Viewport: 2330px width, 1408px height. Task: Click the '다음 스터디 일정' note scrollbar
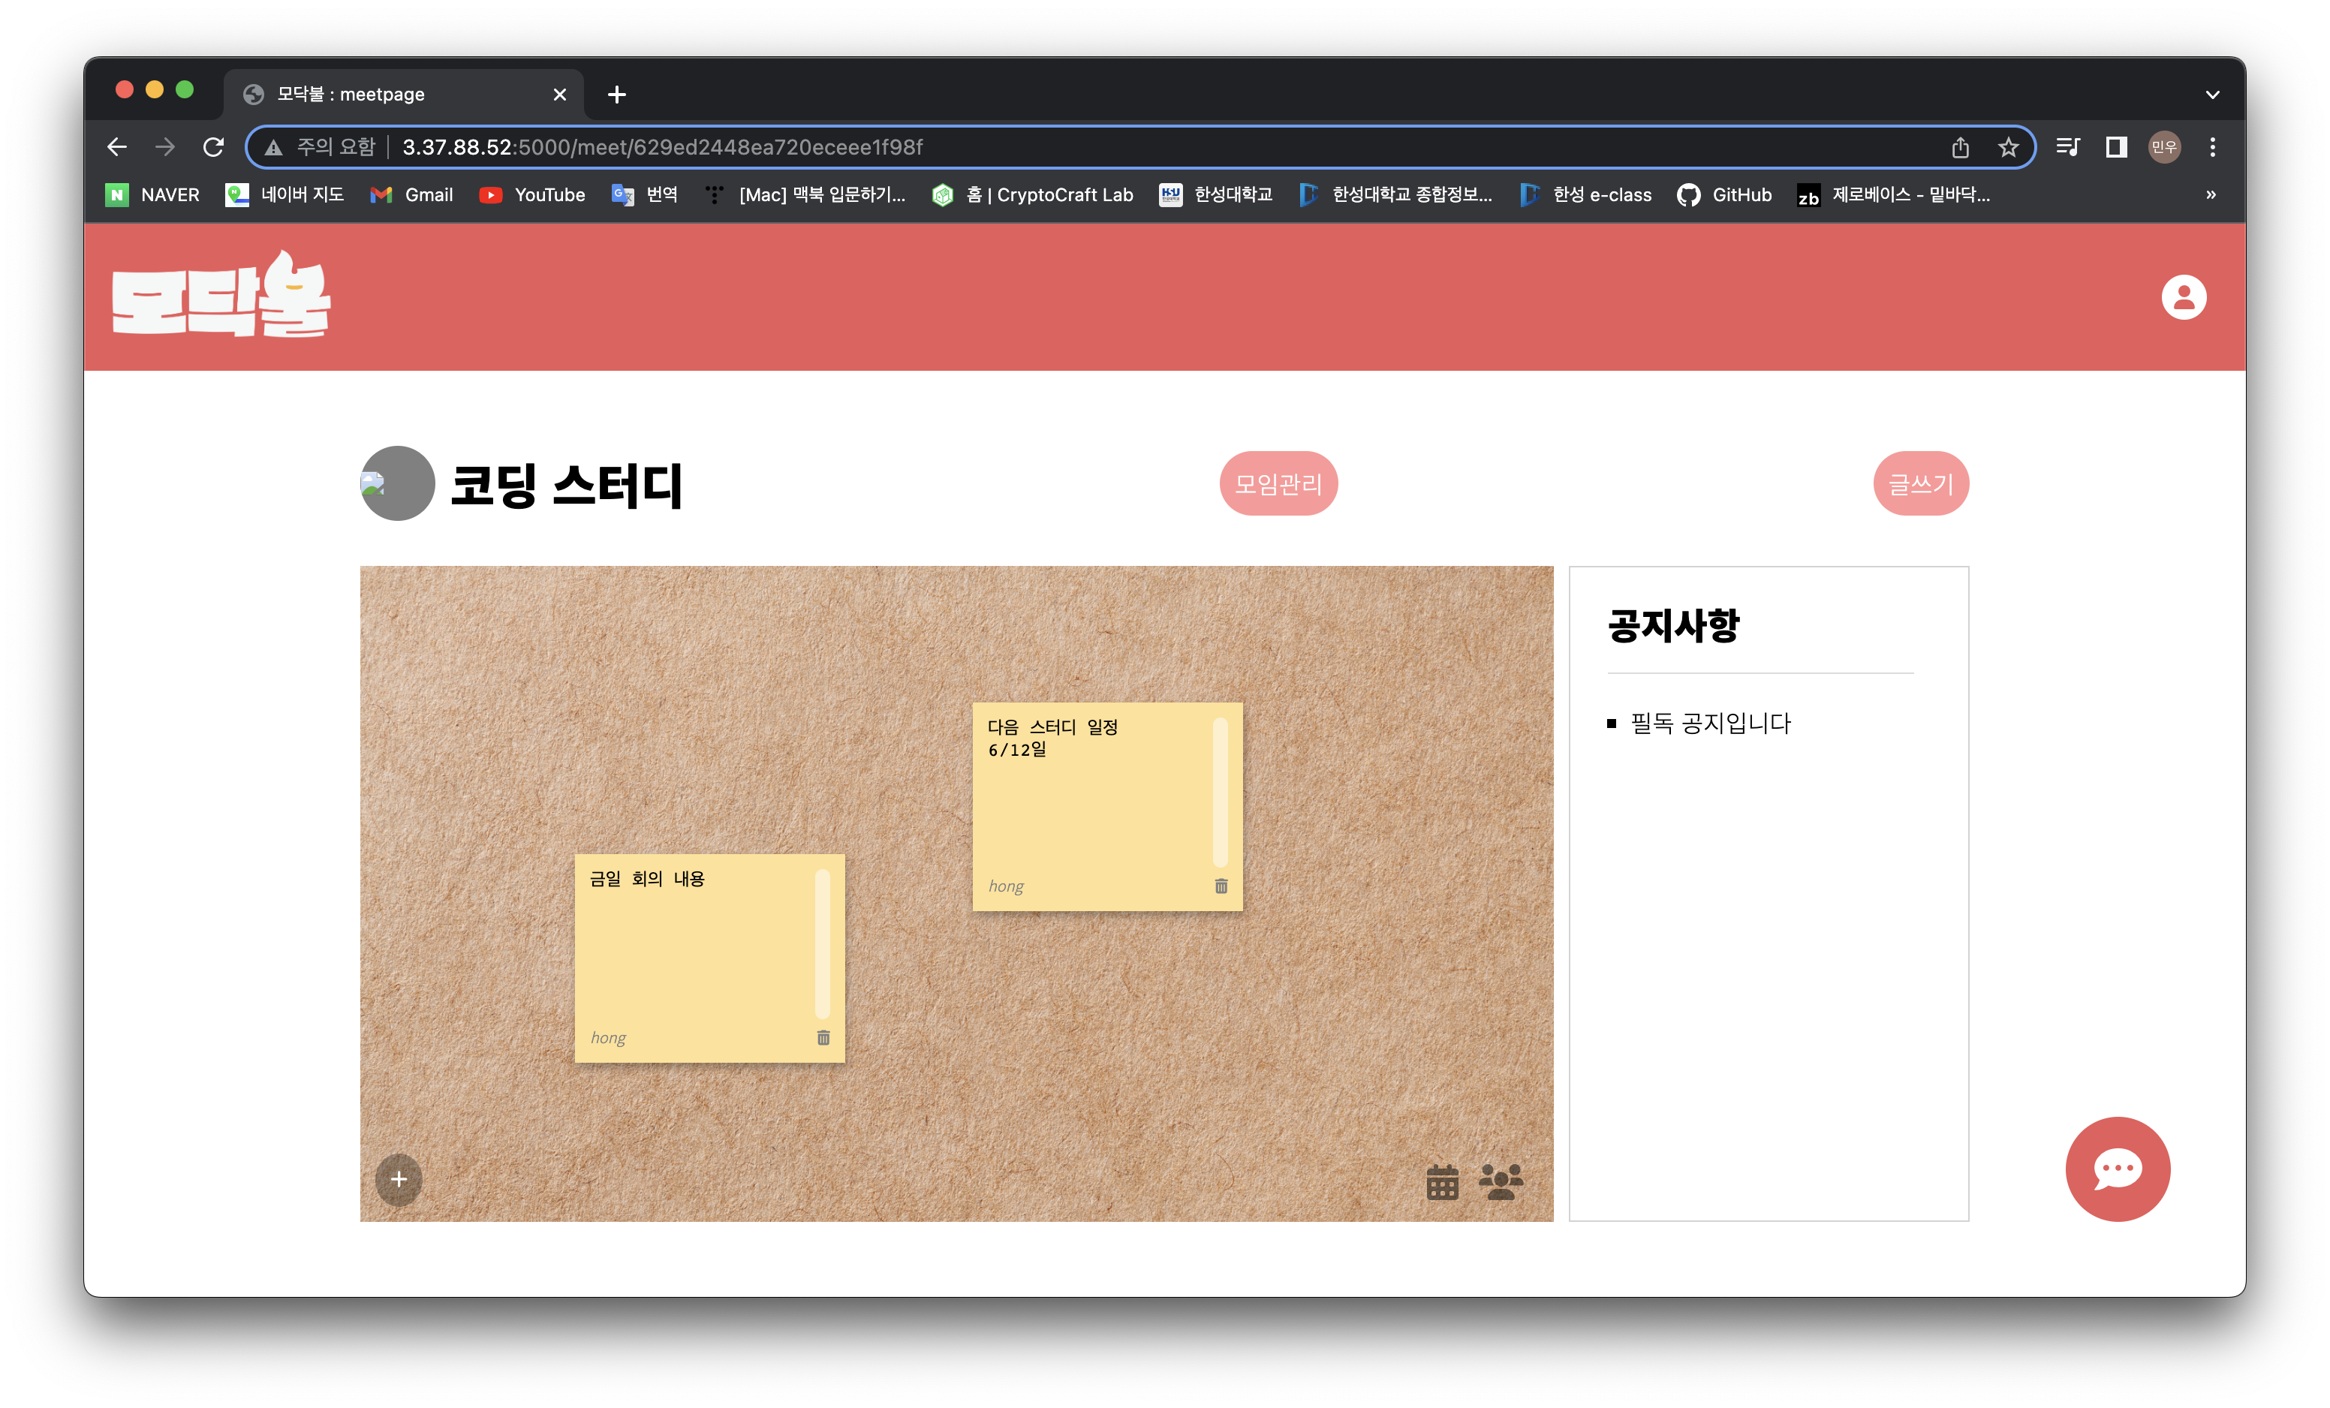point(1220,792)
